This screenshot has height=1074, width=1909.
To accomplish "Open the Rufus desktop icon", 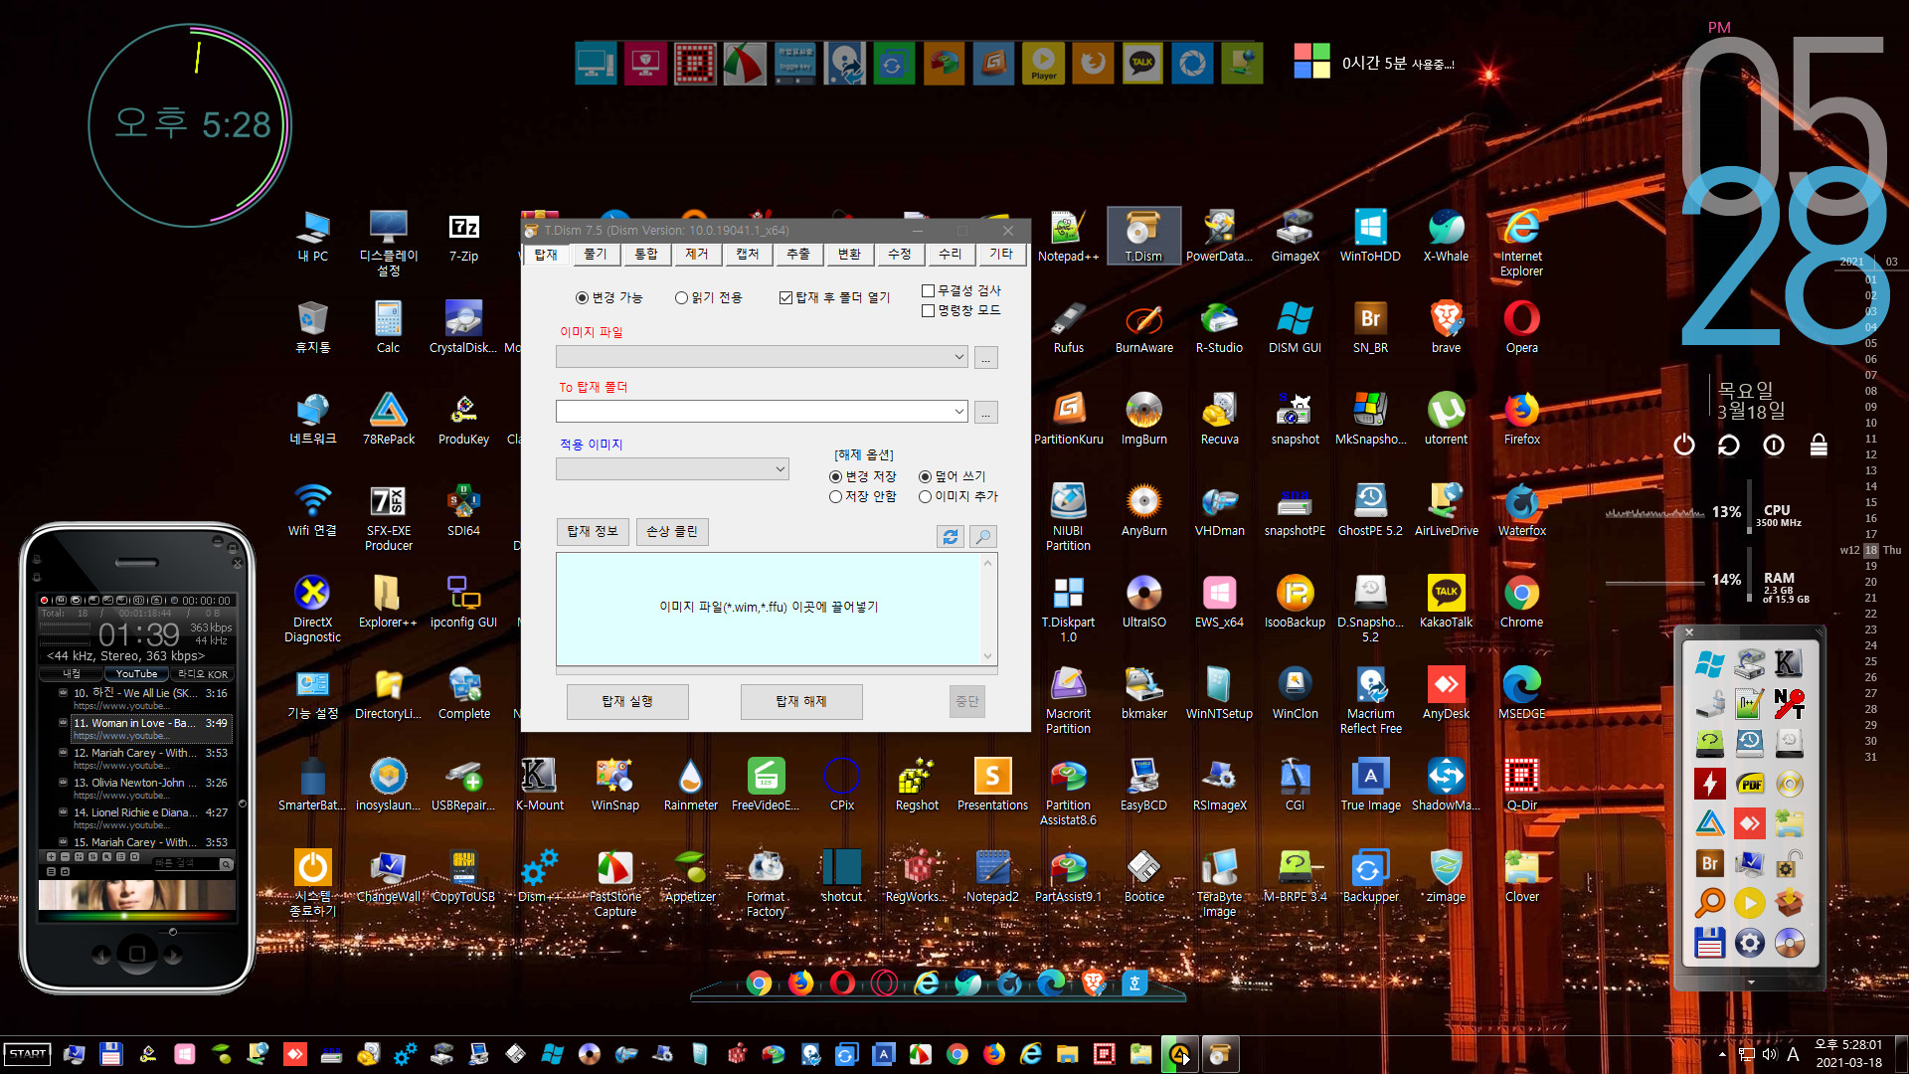I will (x=1069, y=329).
